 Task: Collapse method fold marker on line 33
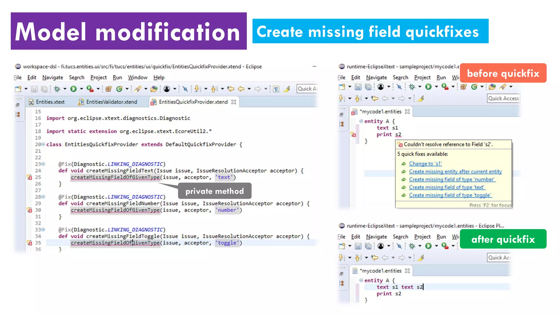click(43, 229)
